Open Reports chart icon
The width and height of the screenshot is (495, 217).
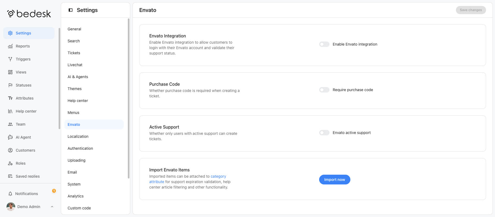pyautogui.click(x=10, y=46)
